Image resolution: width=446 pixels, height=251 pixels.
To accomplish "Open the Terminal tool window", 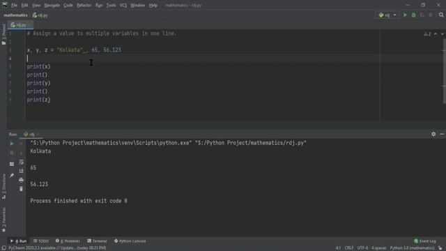I will [x=97, y=241].
